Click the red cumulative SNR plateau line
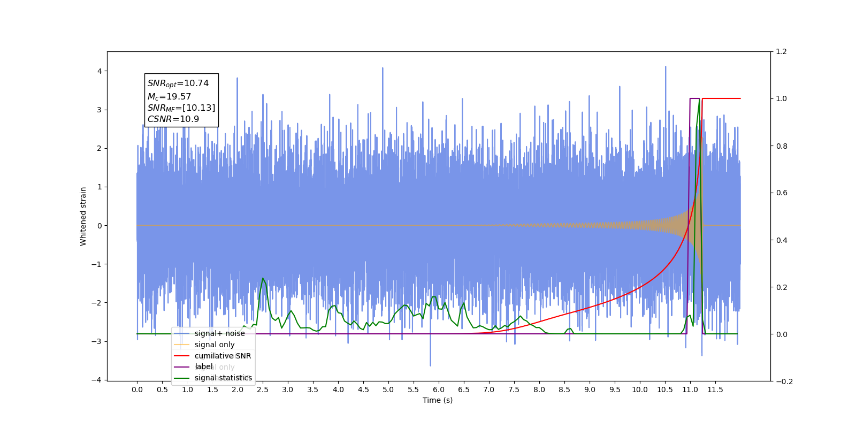 [721, 98]
